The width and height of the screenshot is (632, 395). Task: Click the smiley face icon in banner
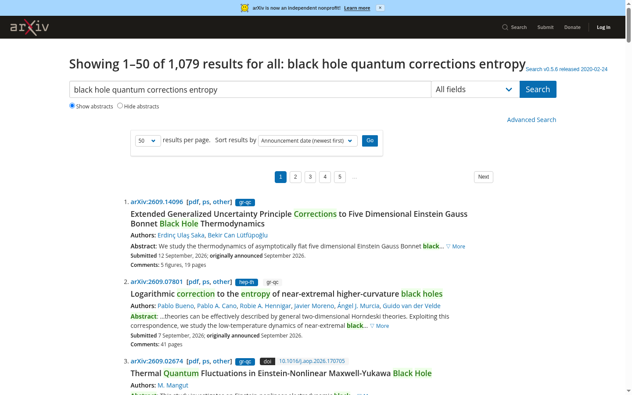pos(244,8)
